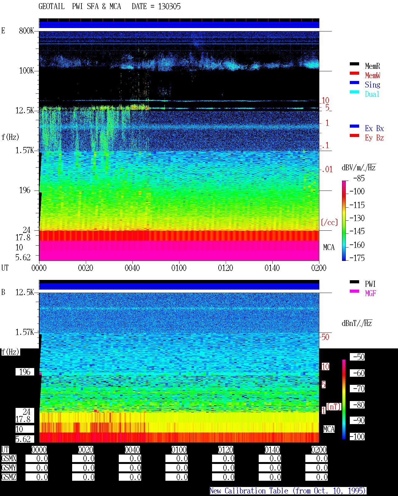Click the red '50' label beside the B panel
398x496 pixels.
(x=325, y=337)
